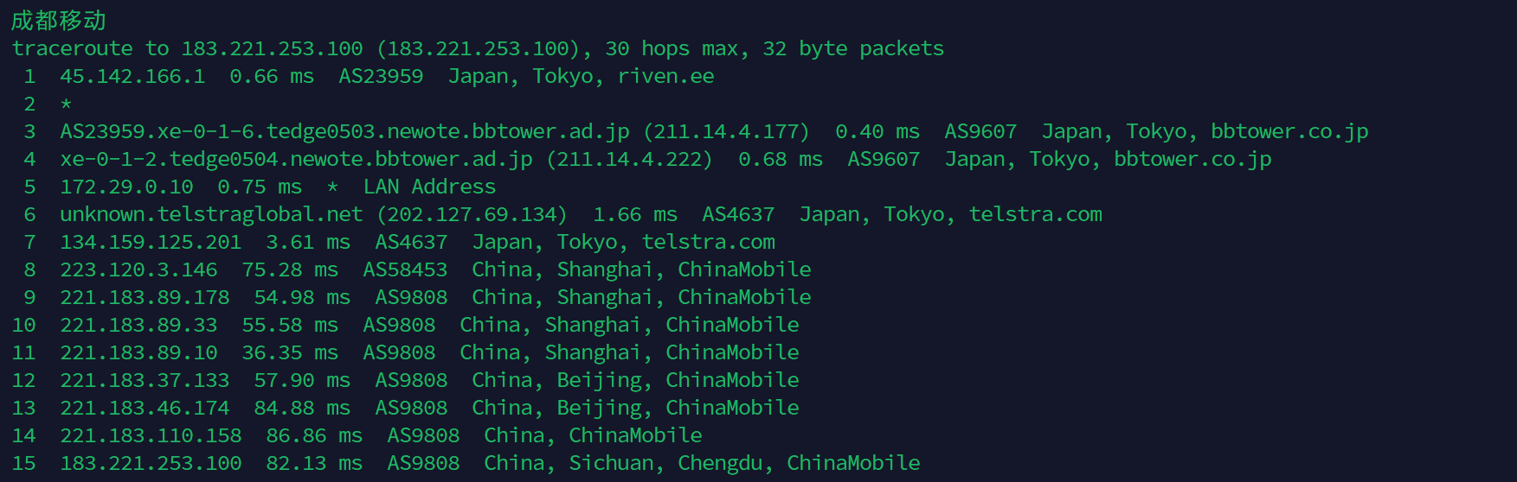The image size is (1517, 482).
Task: Click the hop 1 IP address 45.142.166.1
Action: (x=132, y=76)
